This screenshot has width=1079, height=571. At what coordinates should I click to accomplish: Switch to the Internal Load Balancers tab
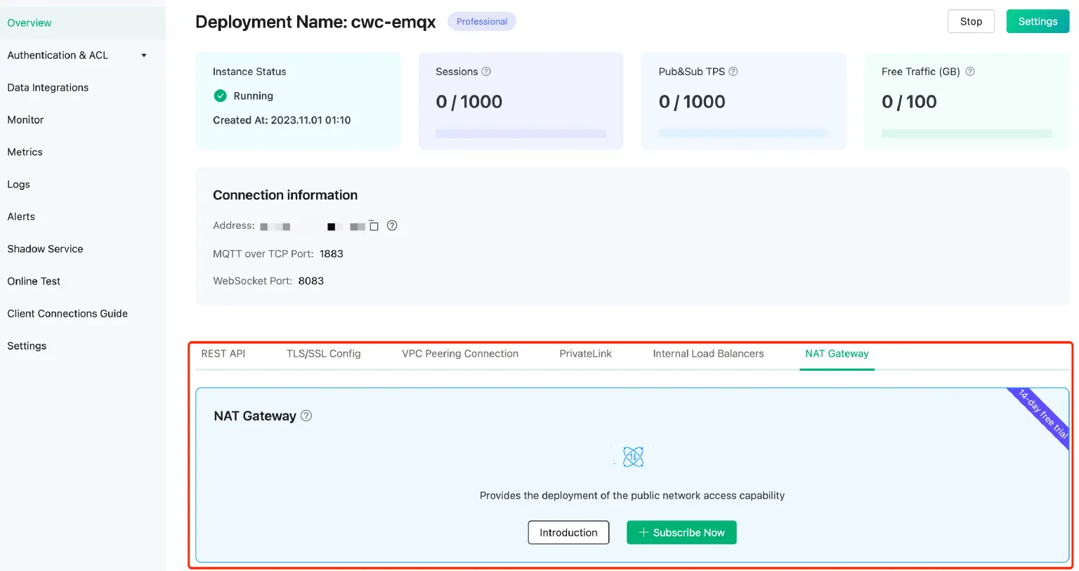pyautogui.click(x=707, y=353)
